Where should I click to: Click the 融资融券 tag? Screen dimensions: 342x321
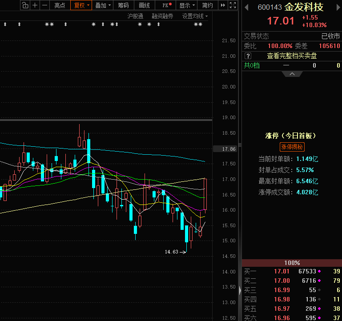coord(162,16)
